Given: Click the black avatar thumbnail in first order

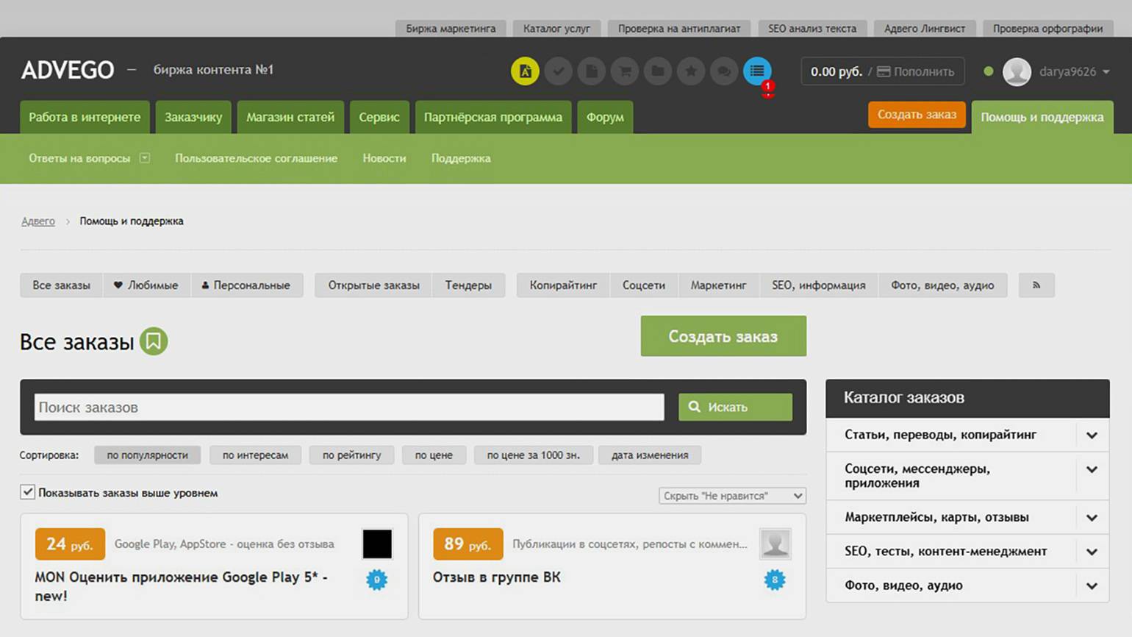Looking at the screenshot, I should coord(377,544).
